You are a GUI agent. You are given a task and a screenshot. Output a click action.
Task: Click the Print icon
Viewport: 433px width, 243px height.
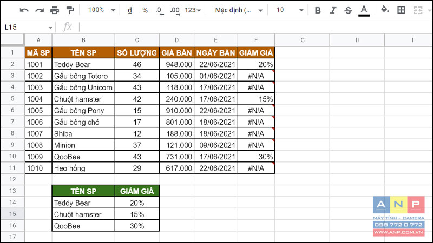tap(55, 10)
